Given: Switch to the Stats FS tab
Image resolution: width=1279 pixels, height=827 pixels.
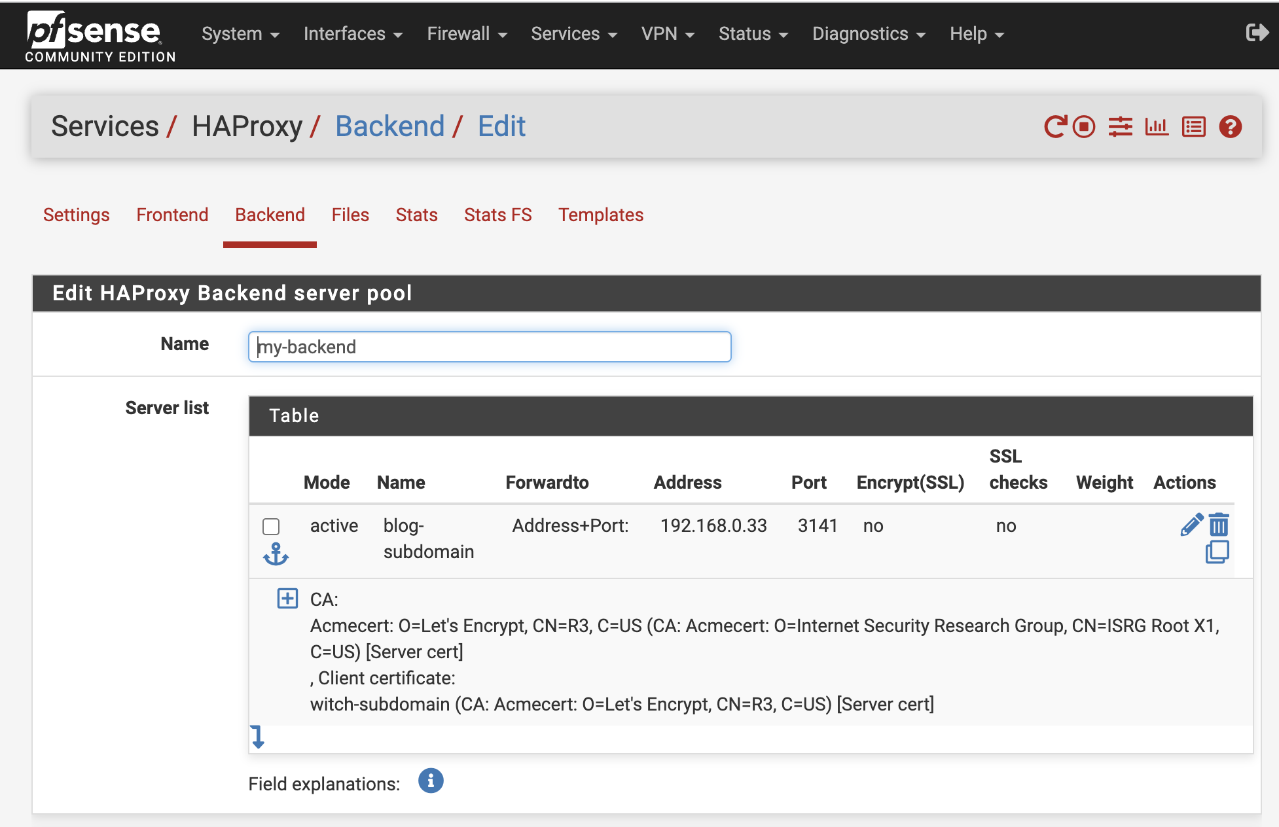Looking at the screenshot, I should pos(497,215).
